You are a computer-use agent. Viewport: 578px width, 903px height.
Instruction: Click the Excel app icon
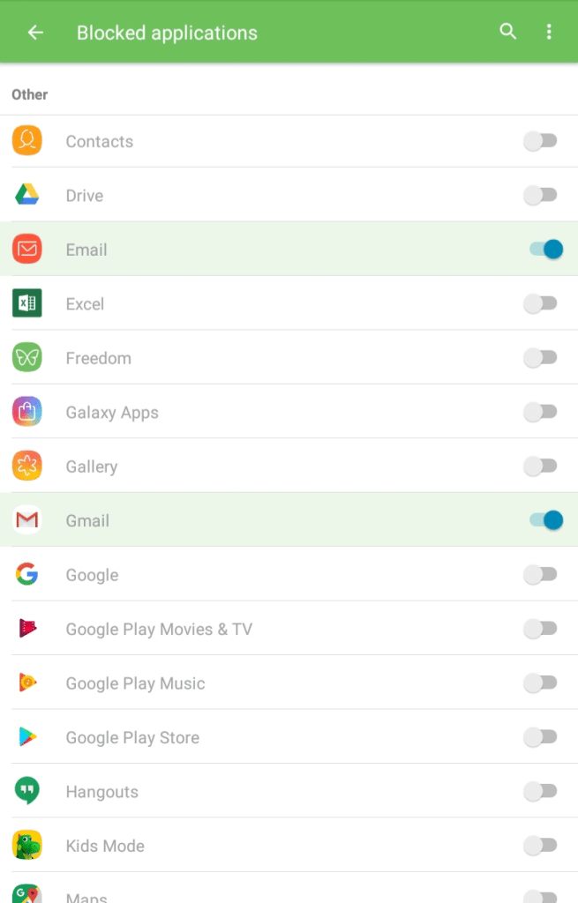tap(25, 303)
